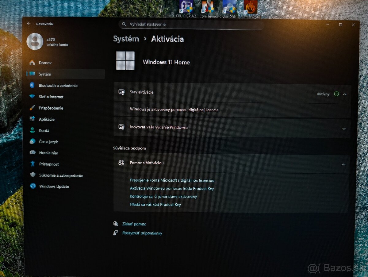The image size is (368, 277).
Task: Open CrystalDiskInfo desktop icon
Action: (x=229, y=6)
